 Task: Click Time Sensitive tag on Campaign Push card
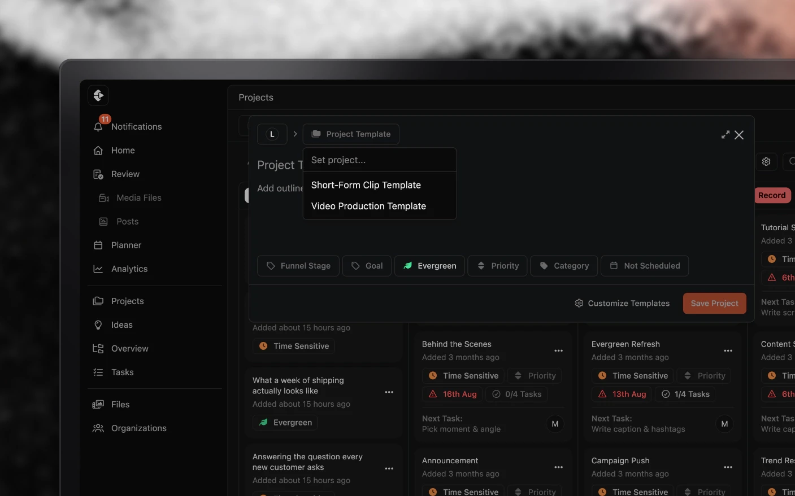coord(633,491)
